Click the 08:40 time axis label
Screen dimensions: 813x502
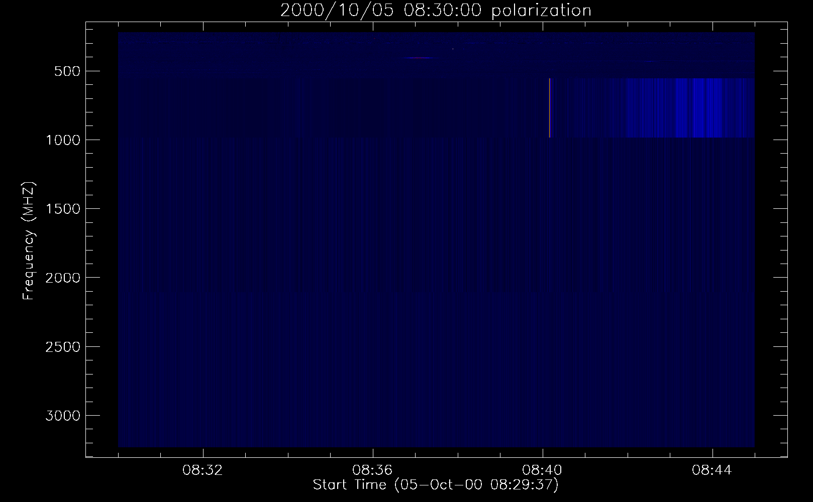click(x=543, y=470)
